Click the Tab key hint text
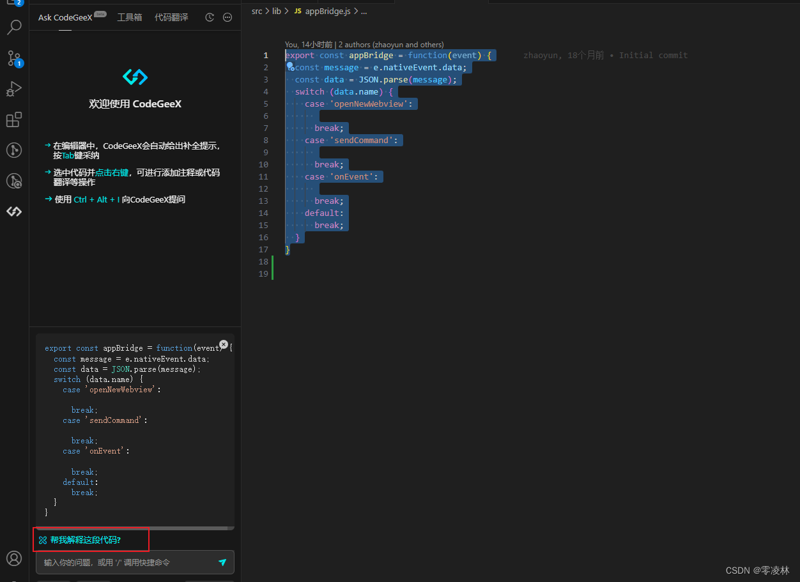 [68, 155]
